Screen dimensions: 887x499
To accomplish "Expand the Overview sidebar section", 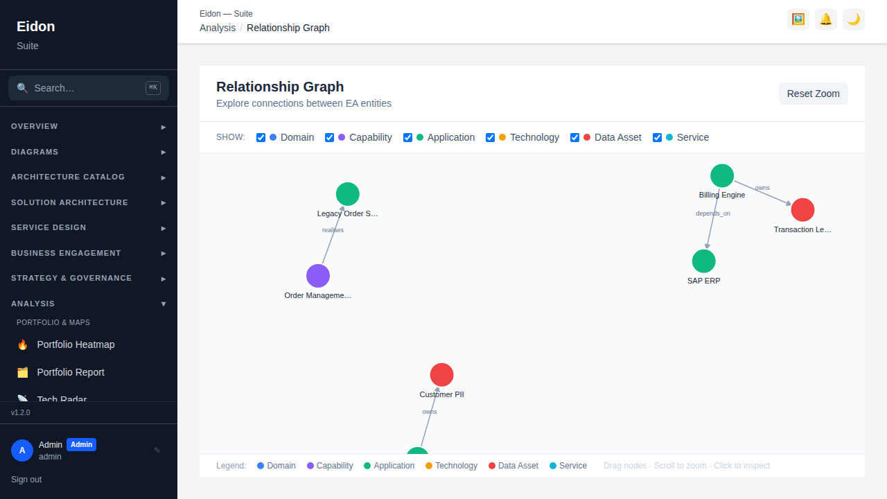I will 89,127.
